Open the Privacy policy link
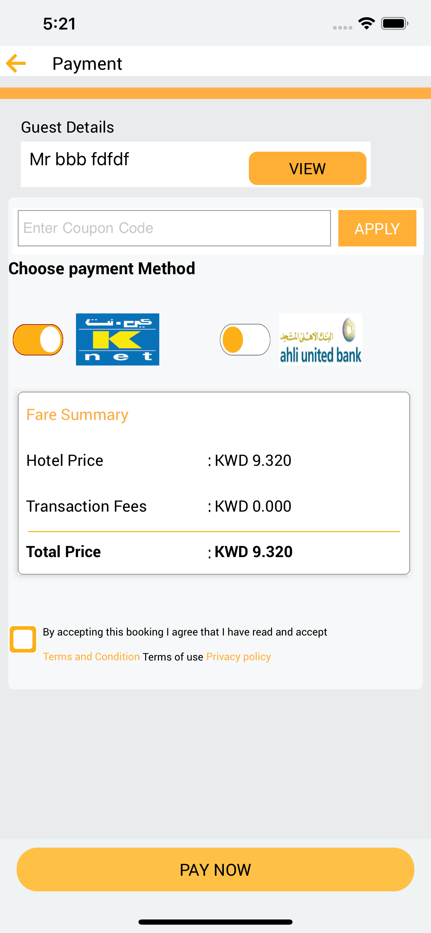 (238, 657)
